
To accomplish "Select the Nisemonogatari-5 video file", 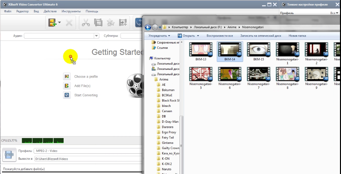I will [201, 78].
